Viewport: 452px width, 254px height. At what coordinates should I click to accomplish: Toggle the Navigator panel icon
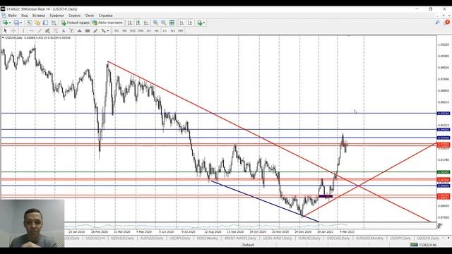point(45,23)
